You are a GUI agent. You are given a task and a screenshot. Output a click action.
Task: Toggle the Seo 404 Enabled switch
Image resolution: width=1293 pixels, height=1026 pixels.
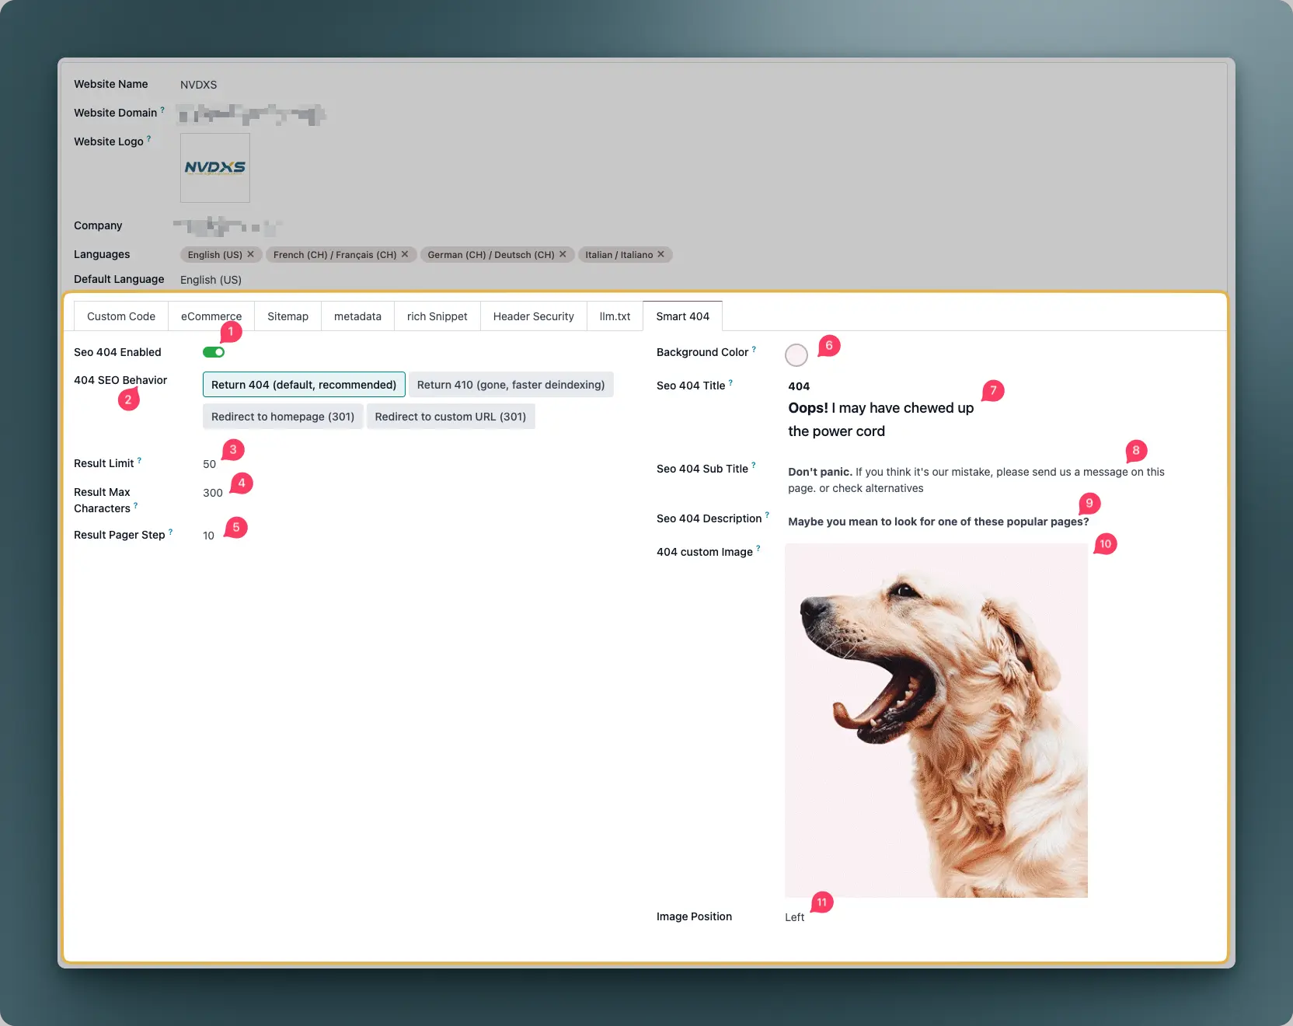pos(214,352)
